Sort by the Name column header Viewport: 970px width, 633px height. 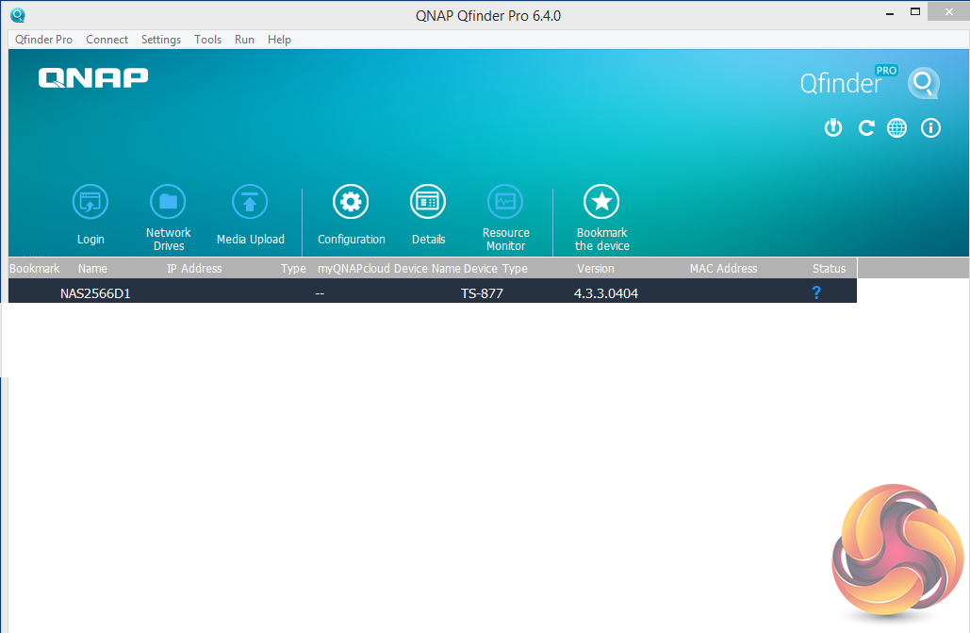coord(92,268)
